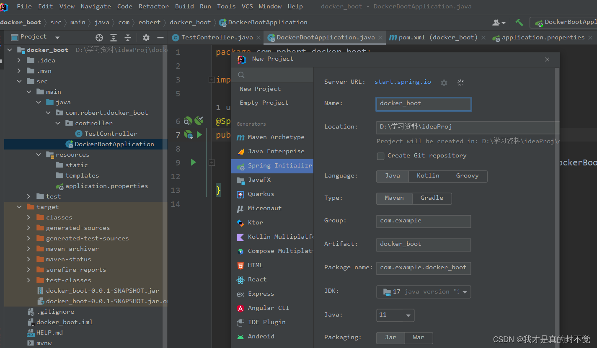Screen dimensions: 597x348
Task: Click the start.spring.io link
Action: [403, 82]
